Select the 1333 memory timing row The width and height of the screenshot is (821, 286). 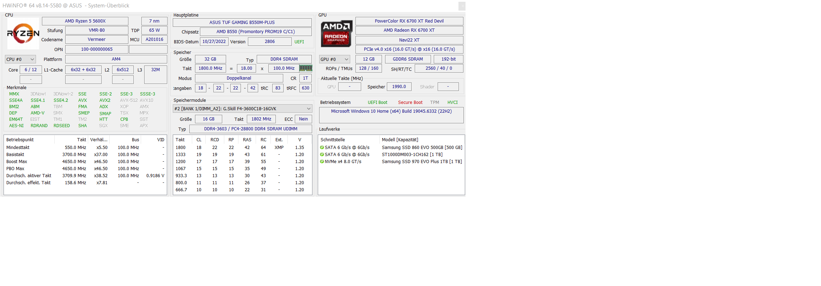[x=243, y=155]
